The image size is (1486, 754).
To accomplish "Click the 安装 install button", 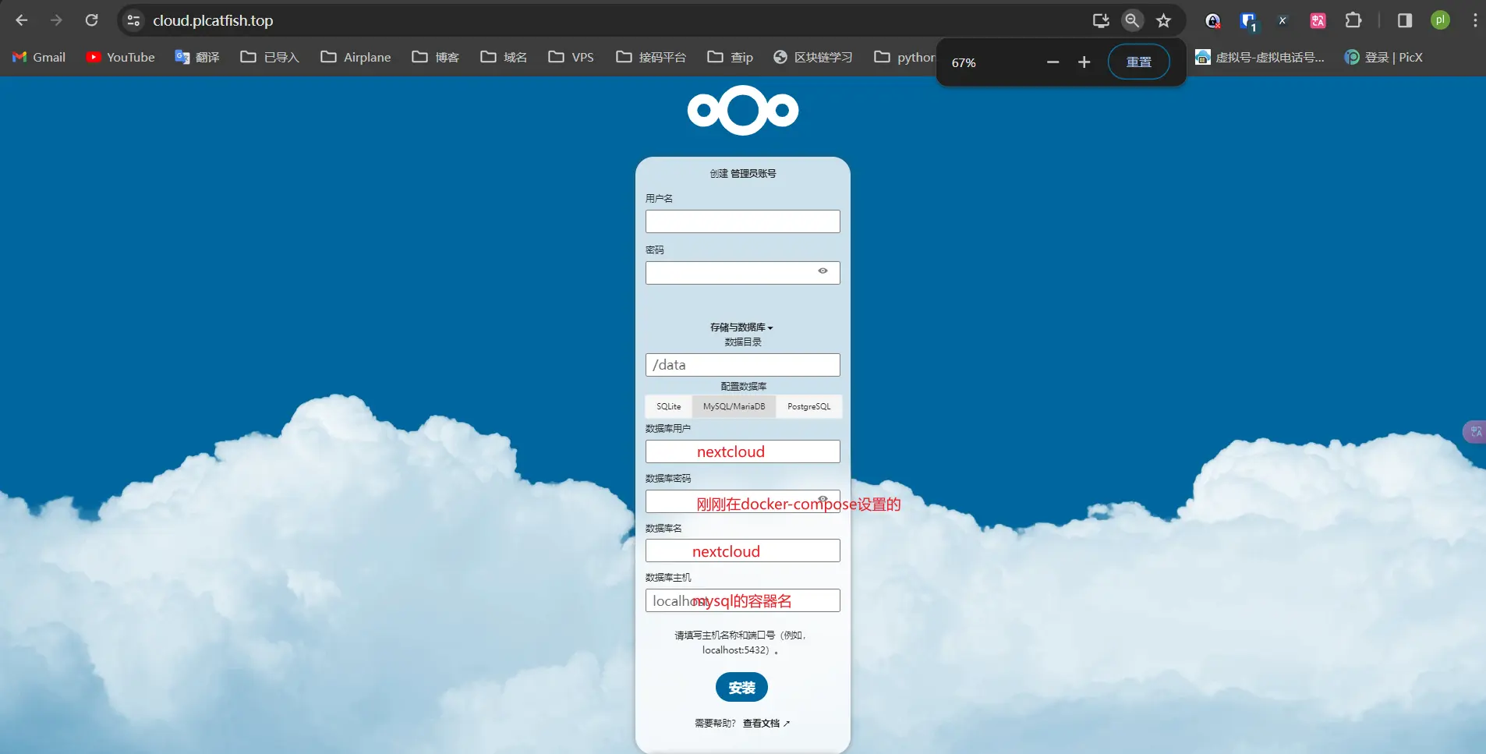I will 741,687.
